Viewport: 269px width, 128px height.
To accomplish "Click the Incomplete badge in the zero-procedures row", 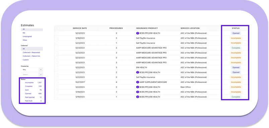I will tap(236, 77).
